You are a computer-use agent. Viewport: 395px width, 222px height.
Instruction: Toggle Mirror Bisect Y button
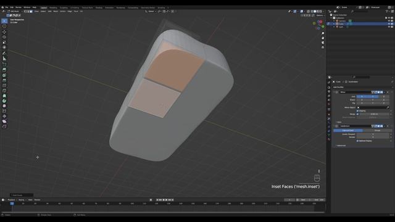coord(373,100)
